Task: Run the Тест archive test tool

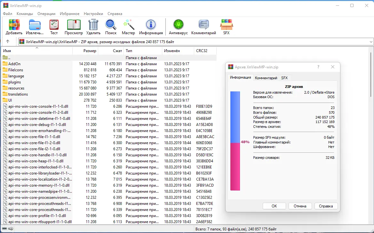Action: (54, 25)
